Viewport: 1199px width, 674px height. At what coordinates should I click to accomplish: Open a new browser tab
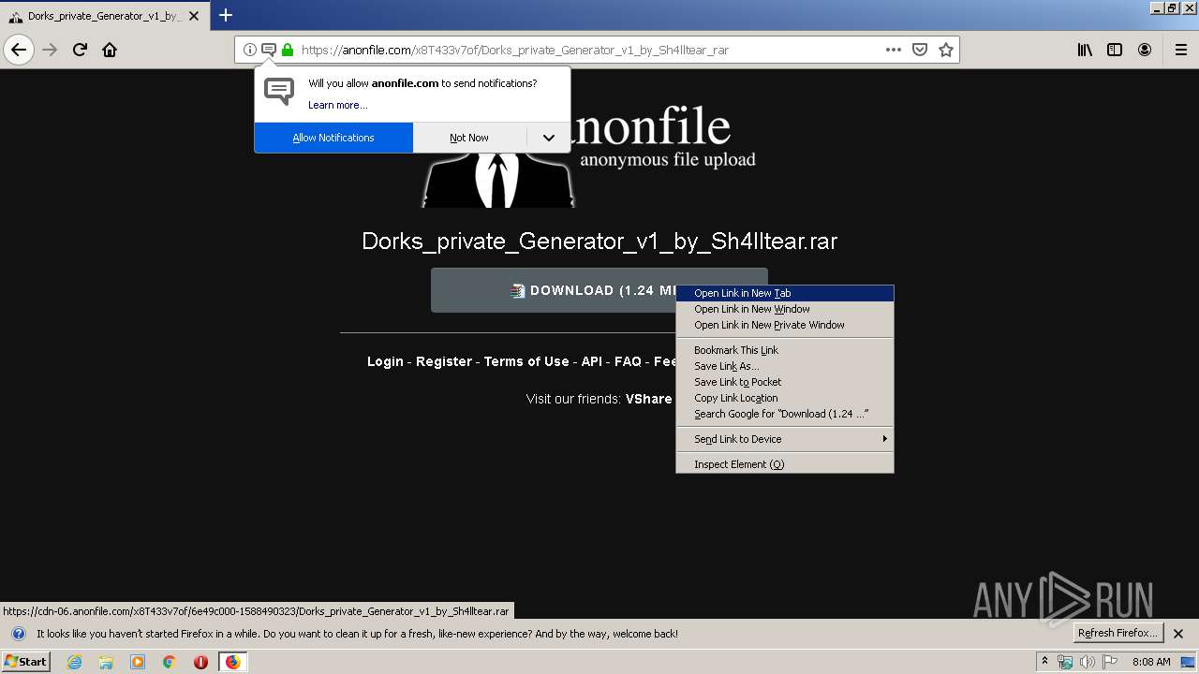tap(226, 15)
